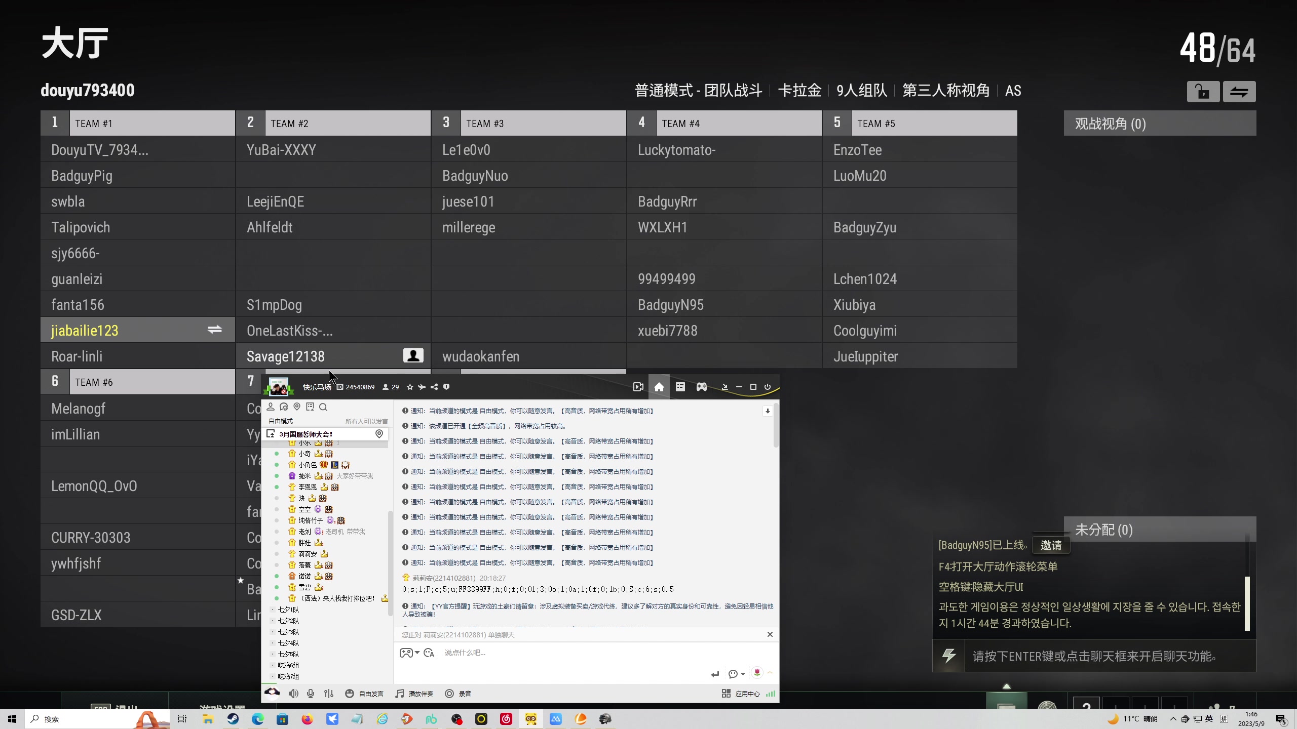
Task: Expand the 吃鸡6组 subchannel
Action: click(273, 665)
